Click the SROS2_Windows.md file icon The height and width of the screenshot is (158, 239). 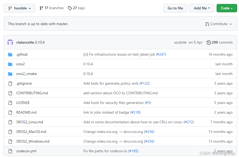[x=10, y=142]
